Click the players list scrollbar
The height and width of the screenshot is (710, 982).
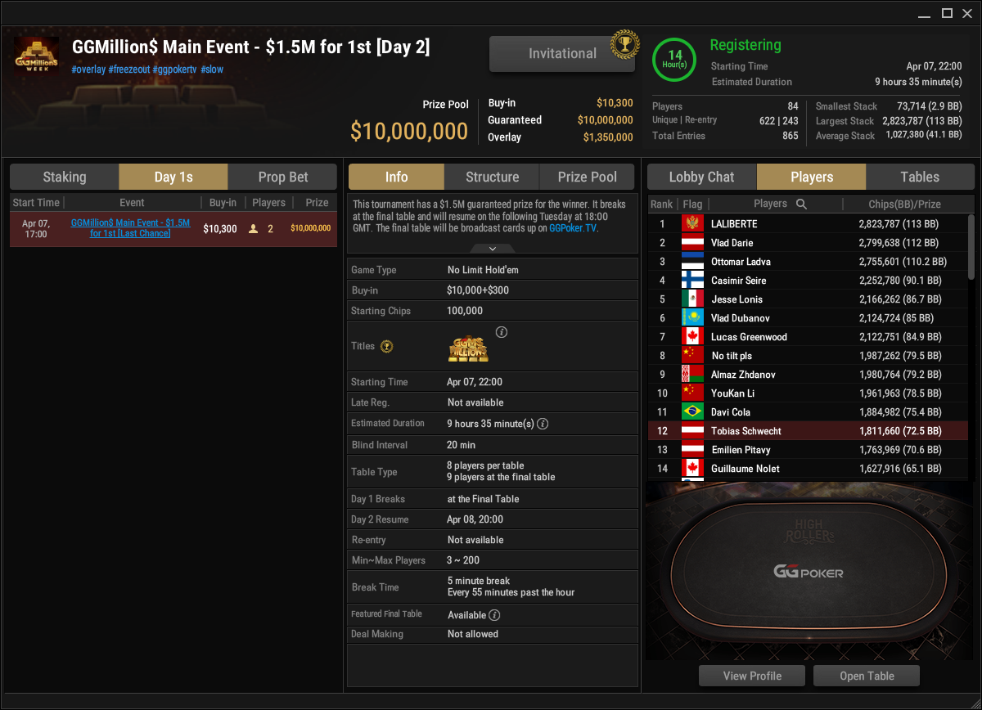point(971,245)
